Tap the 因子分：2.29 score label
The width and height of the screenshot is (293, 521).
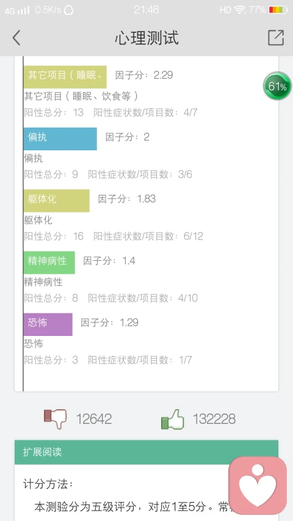point(144,75)
